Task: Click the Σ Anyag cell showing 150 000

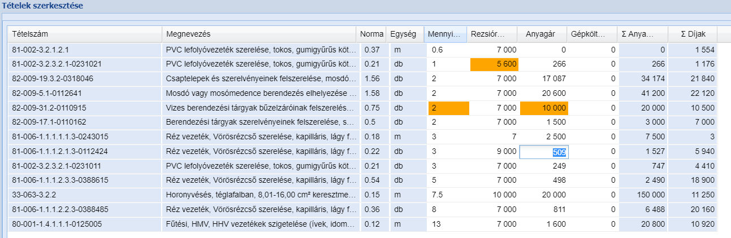Action: tap(643, 196)
